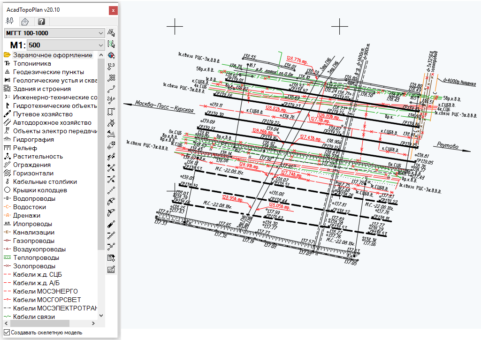
Task: Select Газопроводы in the category list
Action: pyautogui.click(x=33, y=241)
